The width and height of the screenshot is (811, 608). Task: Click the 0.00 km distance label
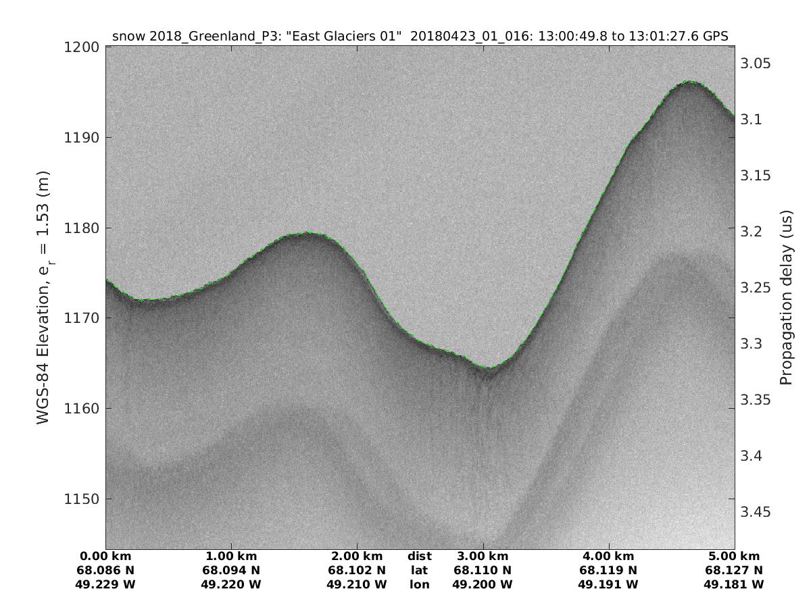coord(106,557)
